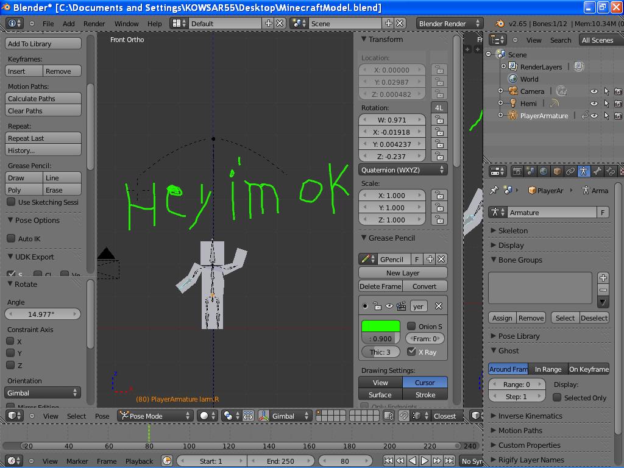The image size is (624, 468).
Task: Enable the Use Sketching Session checkbox
Action: click(x=11, y=202)
